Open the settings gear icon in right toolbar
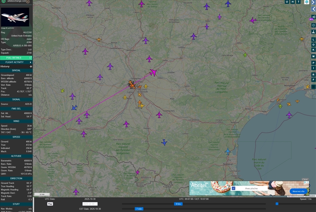The image size is (316, 212). 313,25
